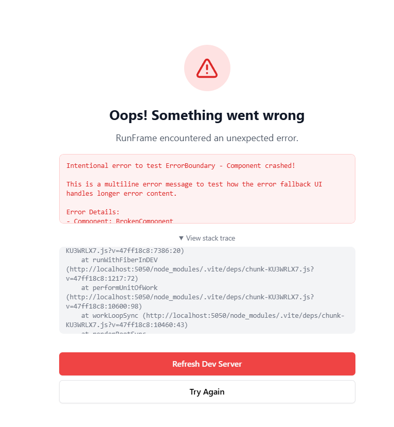Toggle the "View stack trace" label
Image resolution: width=394 pixels, height=427 pixels.
click(210, 238)
